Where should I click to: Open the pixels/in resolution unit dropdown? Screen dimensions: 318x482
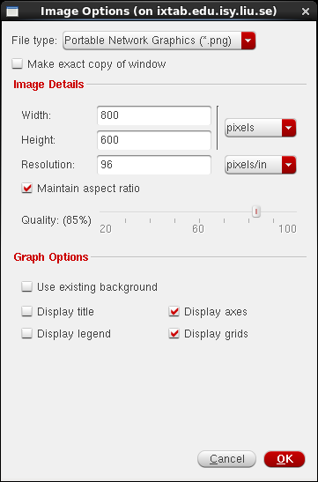[x=260, y=165]
